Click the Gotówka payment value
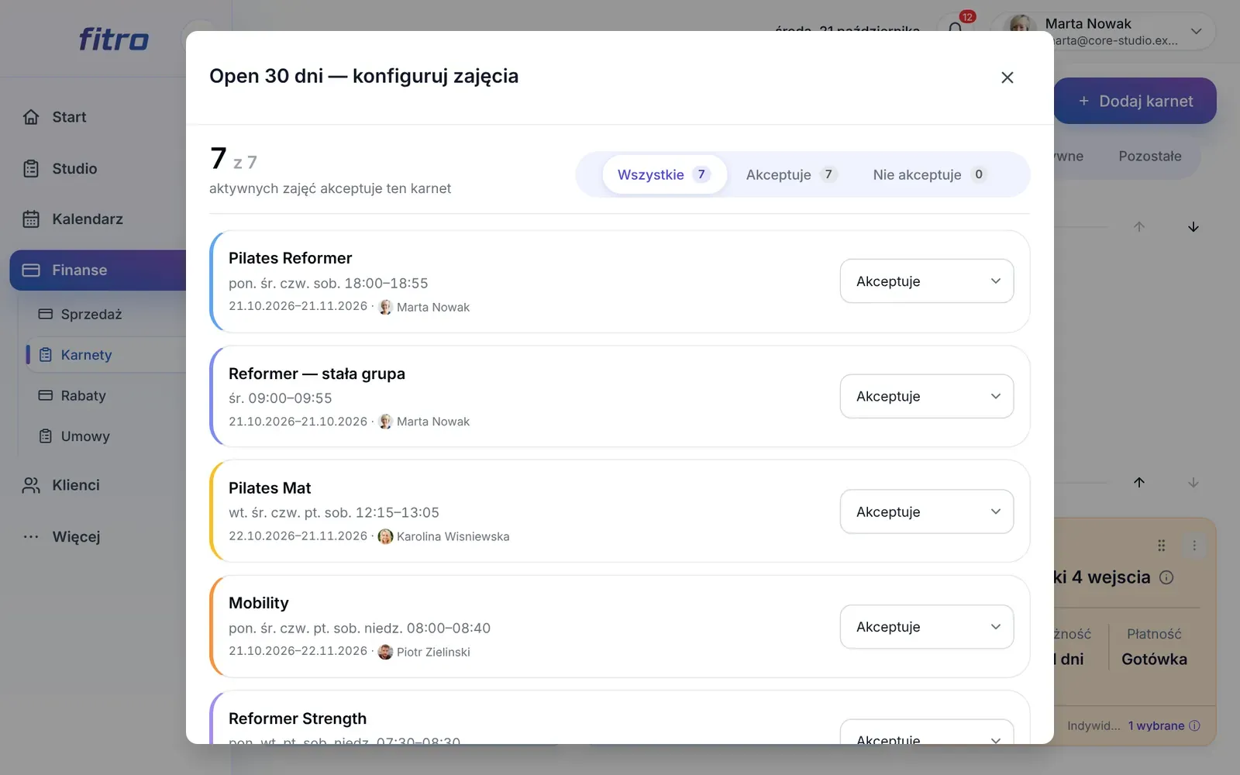Viewport: 1240px width, 775px height. pos(1154,659)
